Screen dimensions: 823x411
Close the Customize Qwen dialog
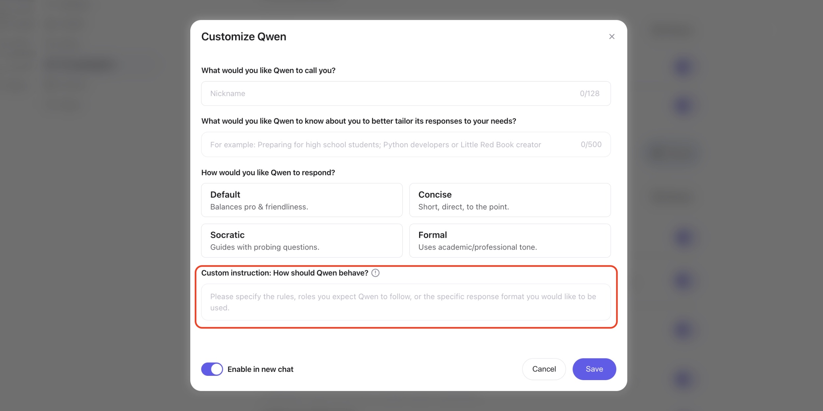pos(612,36)
